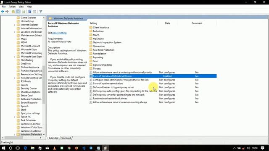Expand the Internet Explorer tree node
Screen dimensions: 269x151
(14, 25)
